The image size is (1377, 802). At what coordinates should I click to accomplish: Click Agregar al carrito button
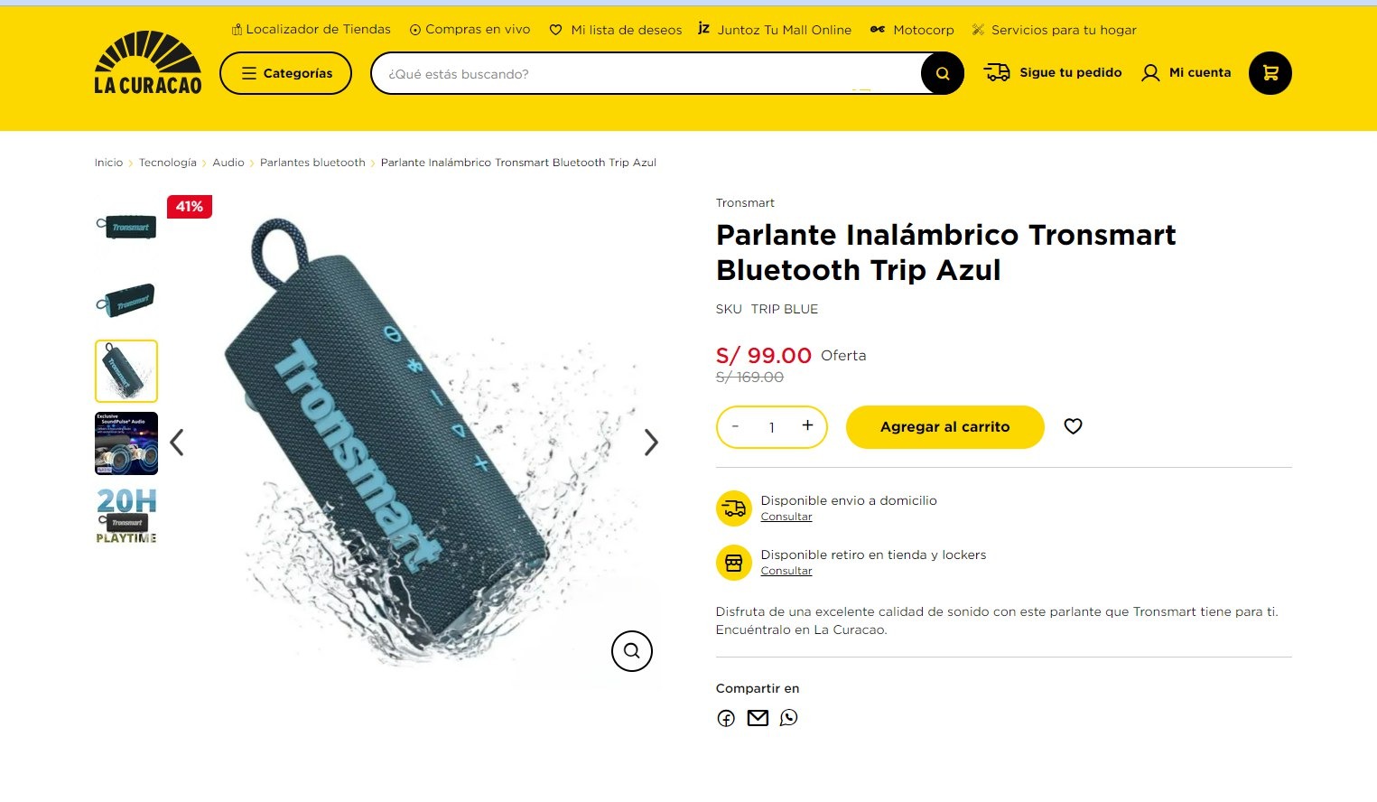944,427
